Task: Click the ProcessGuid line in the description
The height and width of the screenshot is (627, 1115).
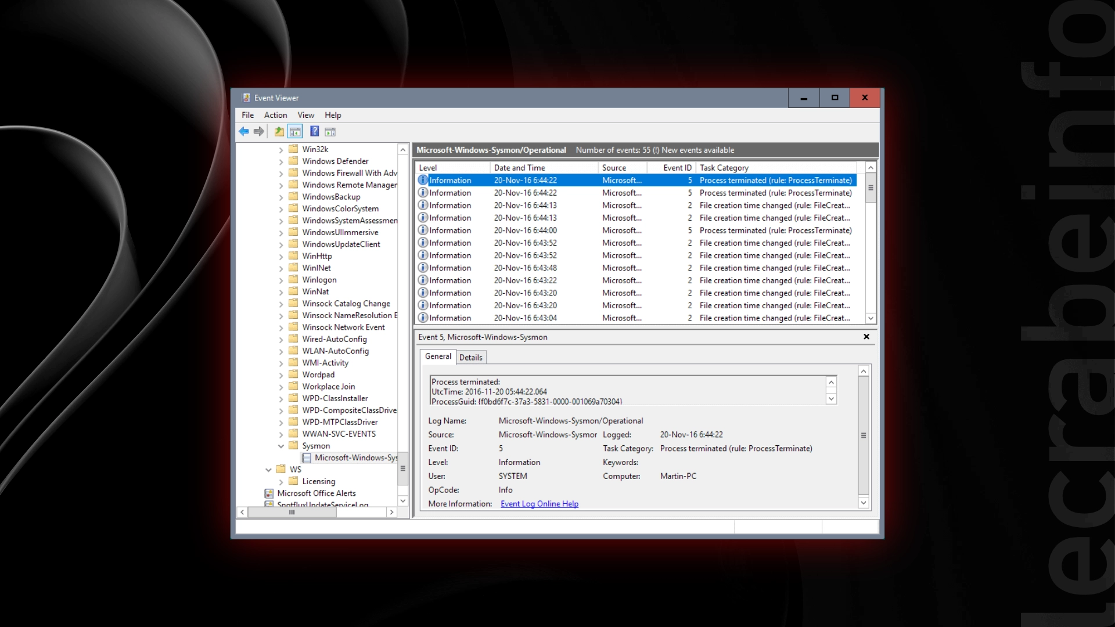Action: coord(527,402)
